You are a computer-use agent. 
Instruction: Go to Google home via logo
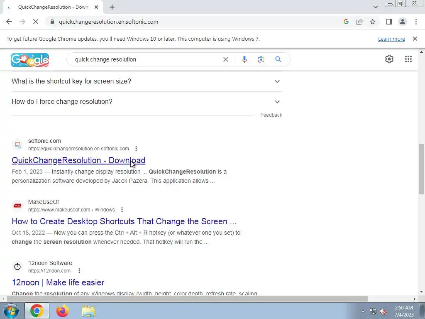[x=30, y=60]
